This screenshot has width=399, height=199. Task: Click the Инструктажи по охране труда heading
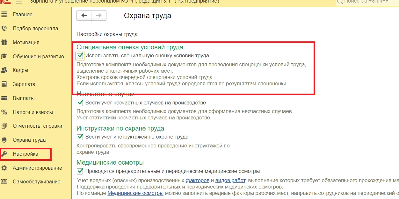coord(120,128)
